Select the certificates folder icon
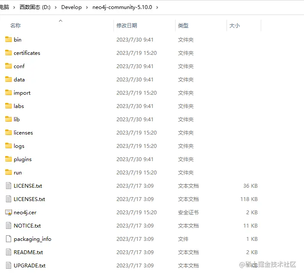The image size is (304, 276). click(x=8, y=53)
